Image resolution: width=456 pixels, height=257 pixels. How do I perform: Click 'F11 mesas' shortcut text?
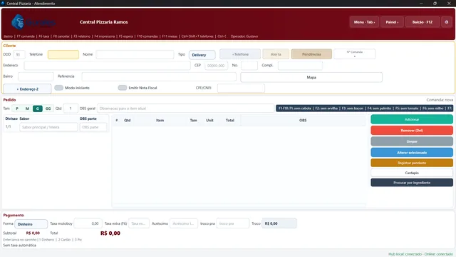(170, 36)
